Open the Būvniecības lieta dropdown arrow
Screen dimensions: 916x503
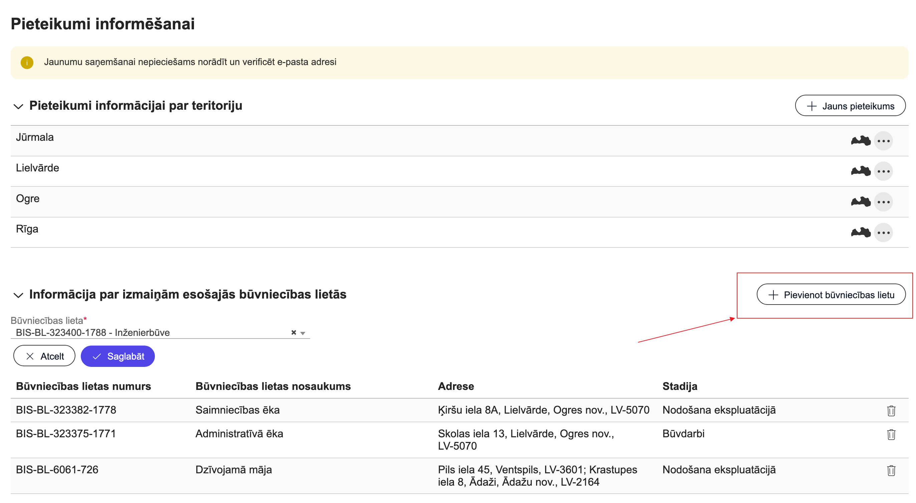(302, 333)
